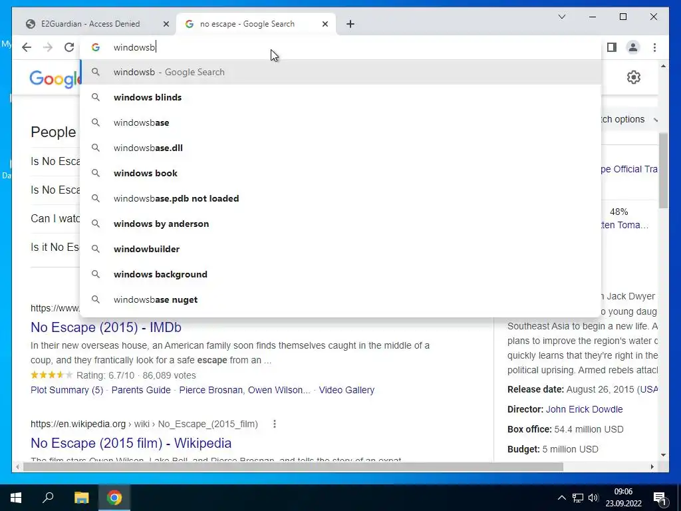
Task: Choose 'windows blinds' suggestion
Action: pos(341,97)
